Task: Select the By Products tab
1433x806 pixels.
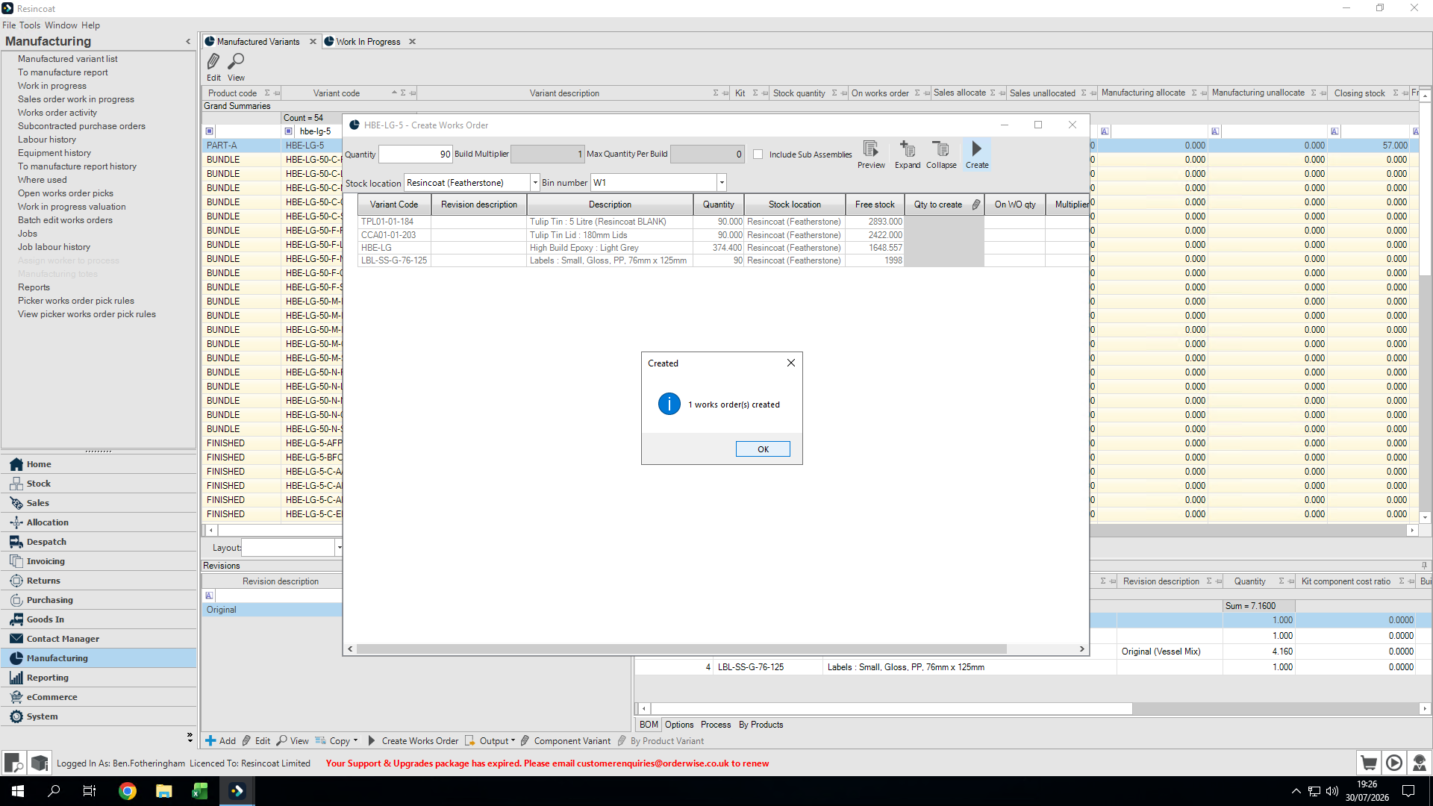Action: click(761, 725)
